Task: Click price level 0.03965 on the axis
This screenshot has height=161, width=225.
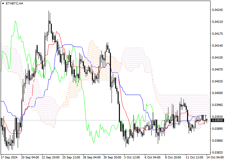Action: pos(218,105)
